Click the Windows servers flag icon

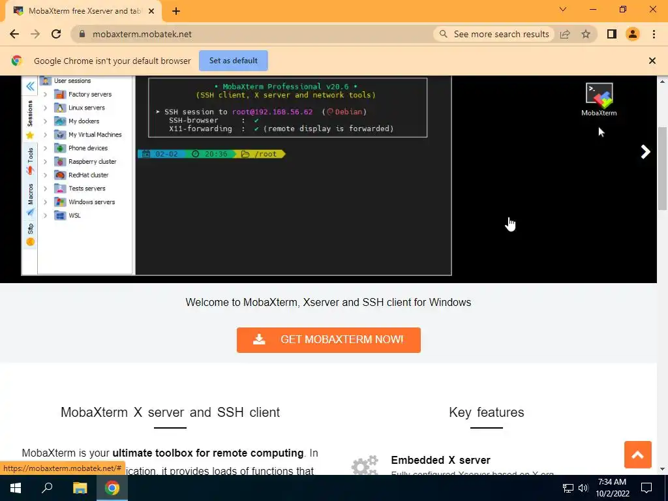pos(60,202)
